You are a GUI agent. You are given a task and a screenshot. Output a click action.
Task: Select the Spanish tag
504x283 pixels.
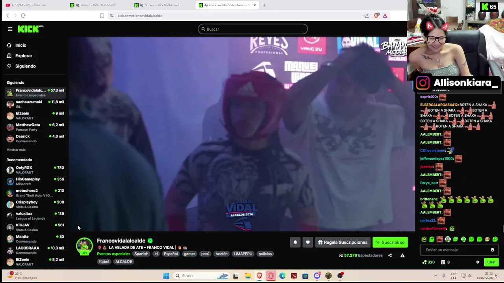click(x=141, y=254)
